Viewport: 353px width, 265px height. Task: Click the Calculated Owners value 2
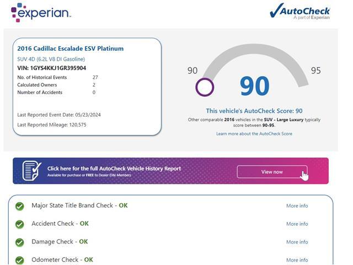point(94,84)
